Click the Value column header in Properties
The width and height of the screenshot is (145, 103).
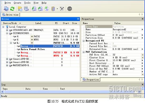pyautogui.click(x=128, y=23)
